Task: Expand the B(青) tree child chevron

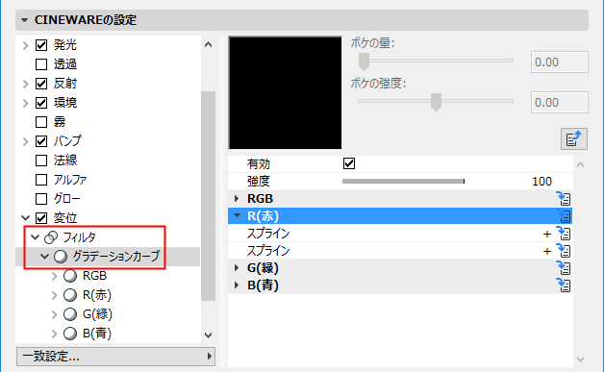Action: 54,334
